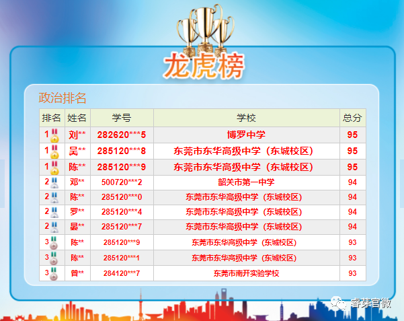Viewport: 404px width, 321px height.
Task: Click the 学号 column header
Action: tap(122, 118)
